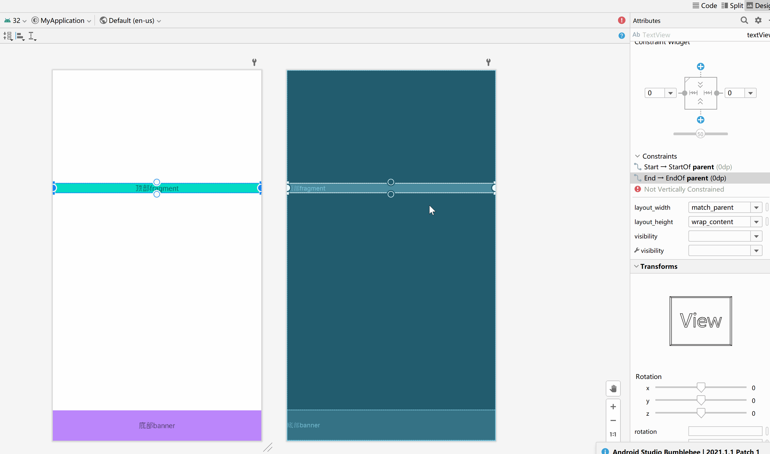Open the layout_width dropdown

(756, 207)
